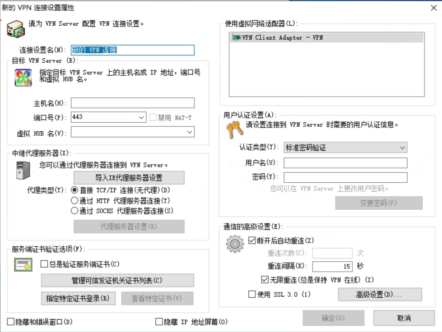This screenshot has height=332, width=442.
Task: Click the user authentication keys icon
Action: point(235,130)
